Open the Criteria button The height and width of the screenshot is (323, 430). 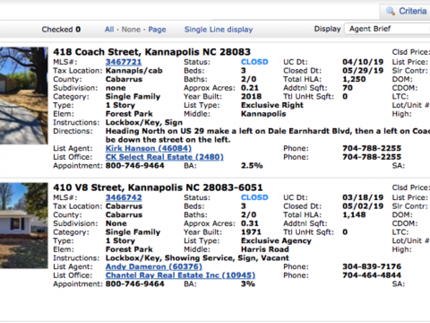tap(405, 12)
